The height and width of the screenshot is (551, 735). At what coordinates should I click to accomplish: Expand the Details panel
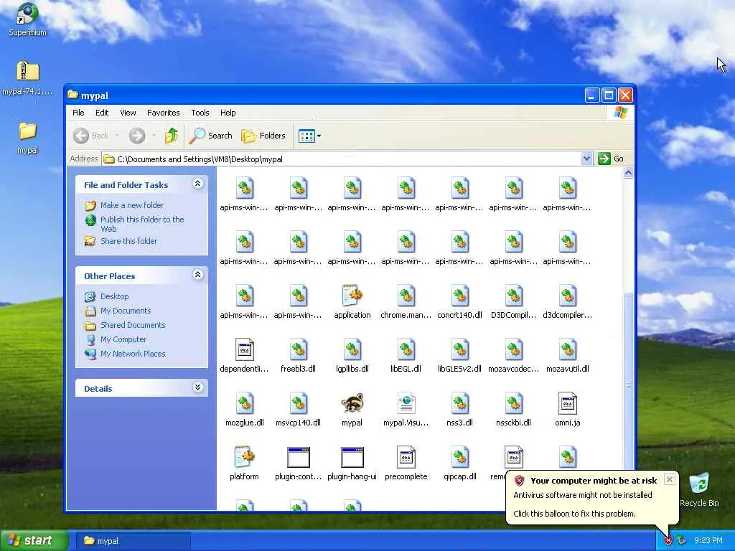point(198,387)
